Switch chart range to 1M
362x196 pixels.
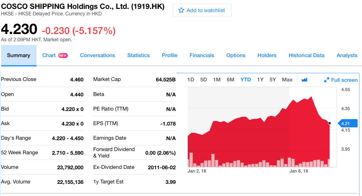(x=216, y=80)
